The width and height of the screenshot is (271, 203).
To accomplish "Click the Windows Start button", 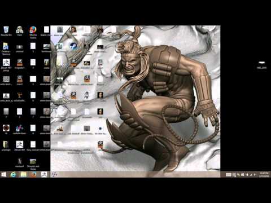I will point(3,174).
